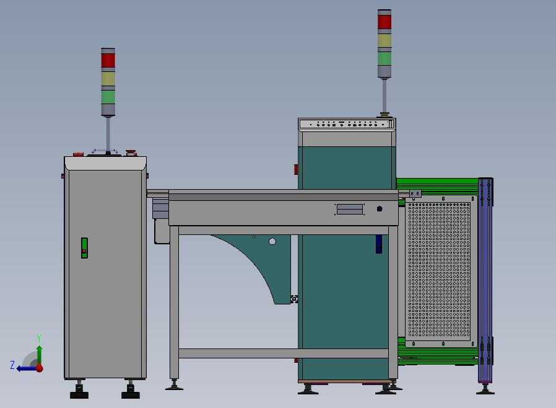The height and width of the screenshot is (408, 556).
Task: Select the gray front door of left cabinet
Action: point(105,274)
